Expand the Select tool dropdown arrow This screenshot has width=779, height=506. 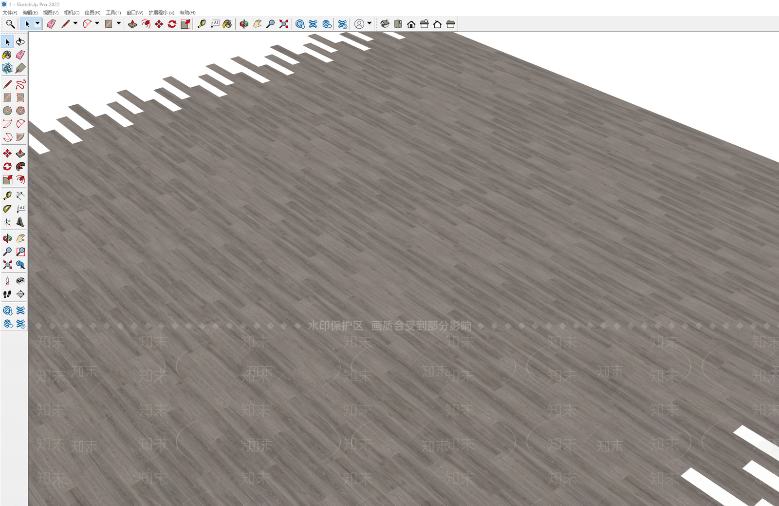tap(37, 23)
